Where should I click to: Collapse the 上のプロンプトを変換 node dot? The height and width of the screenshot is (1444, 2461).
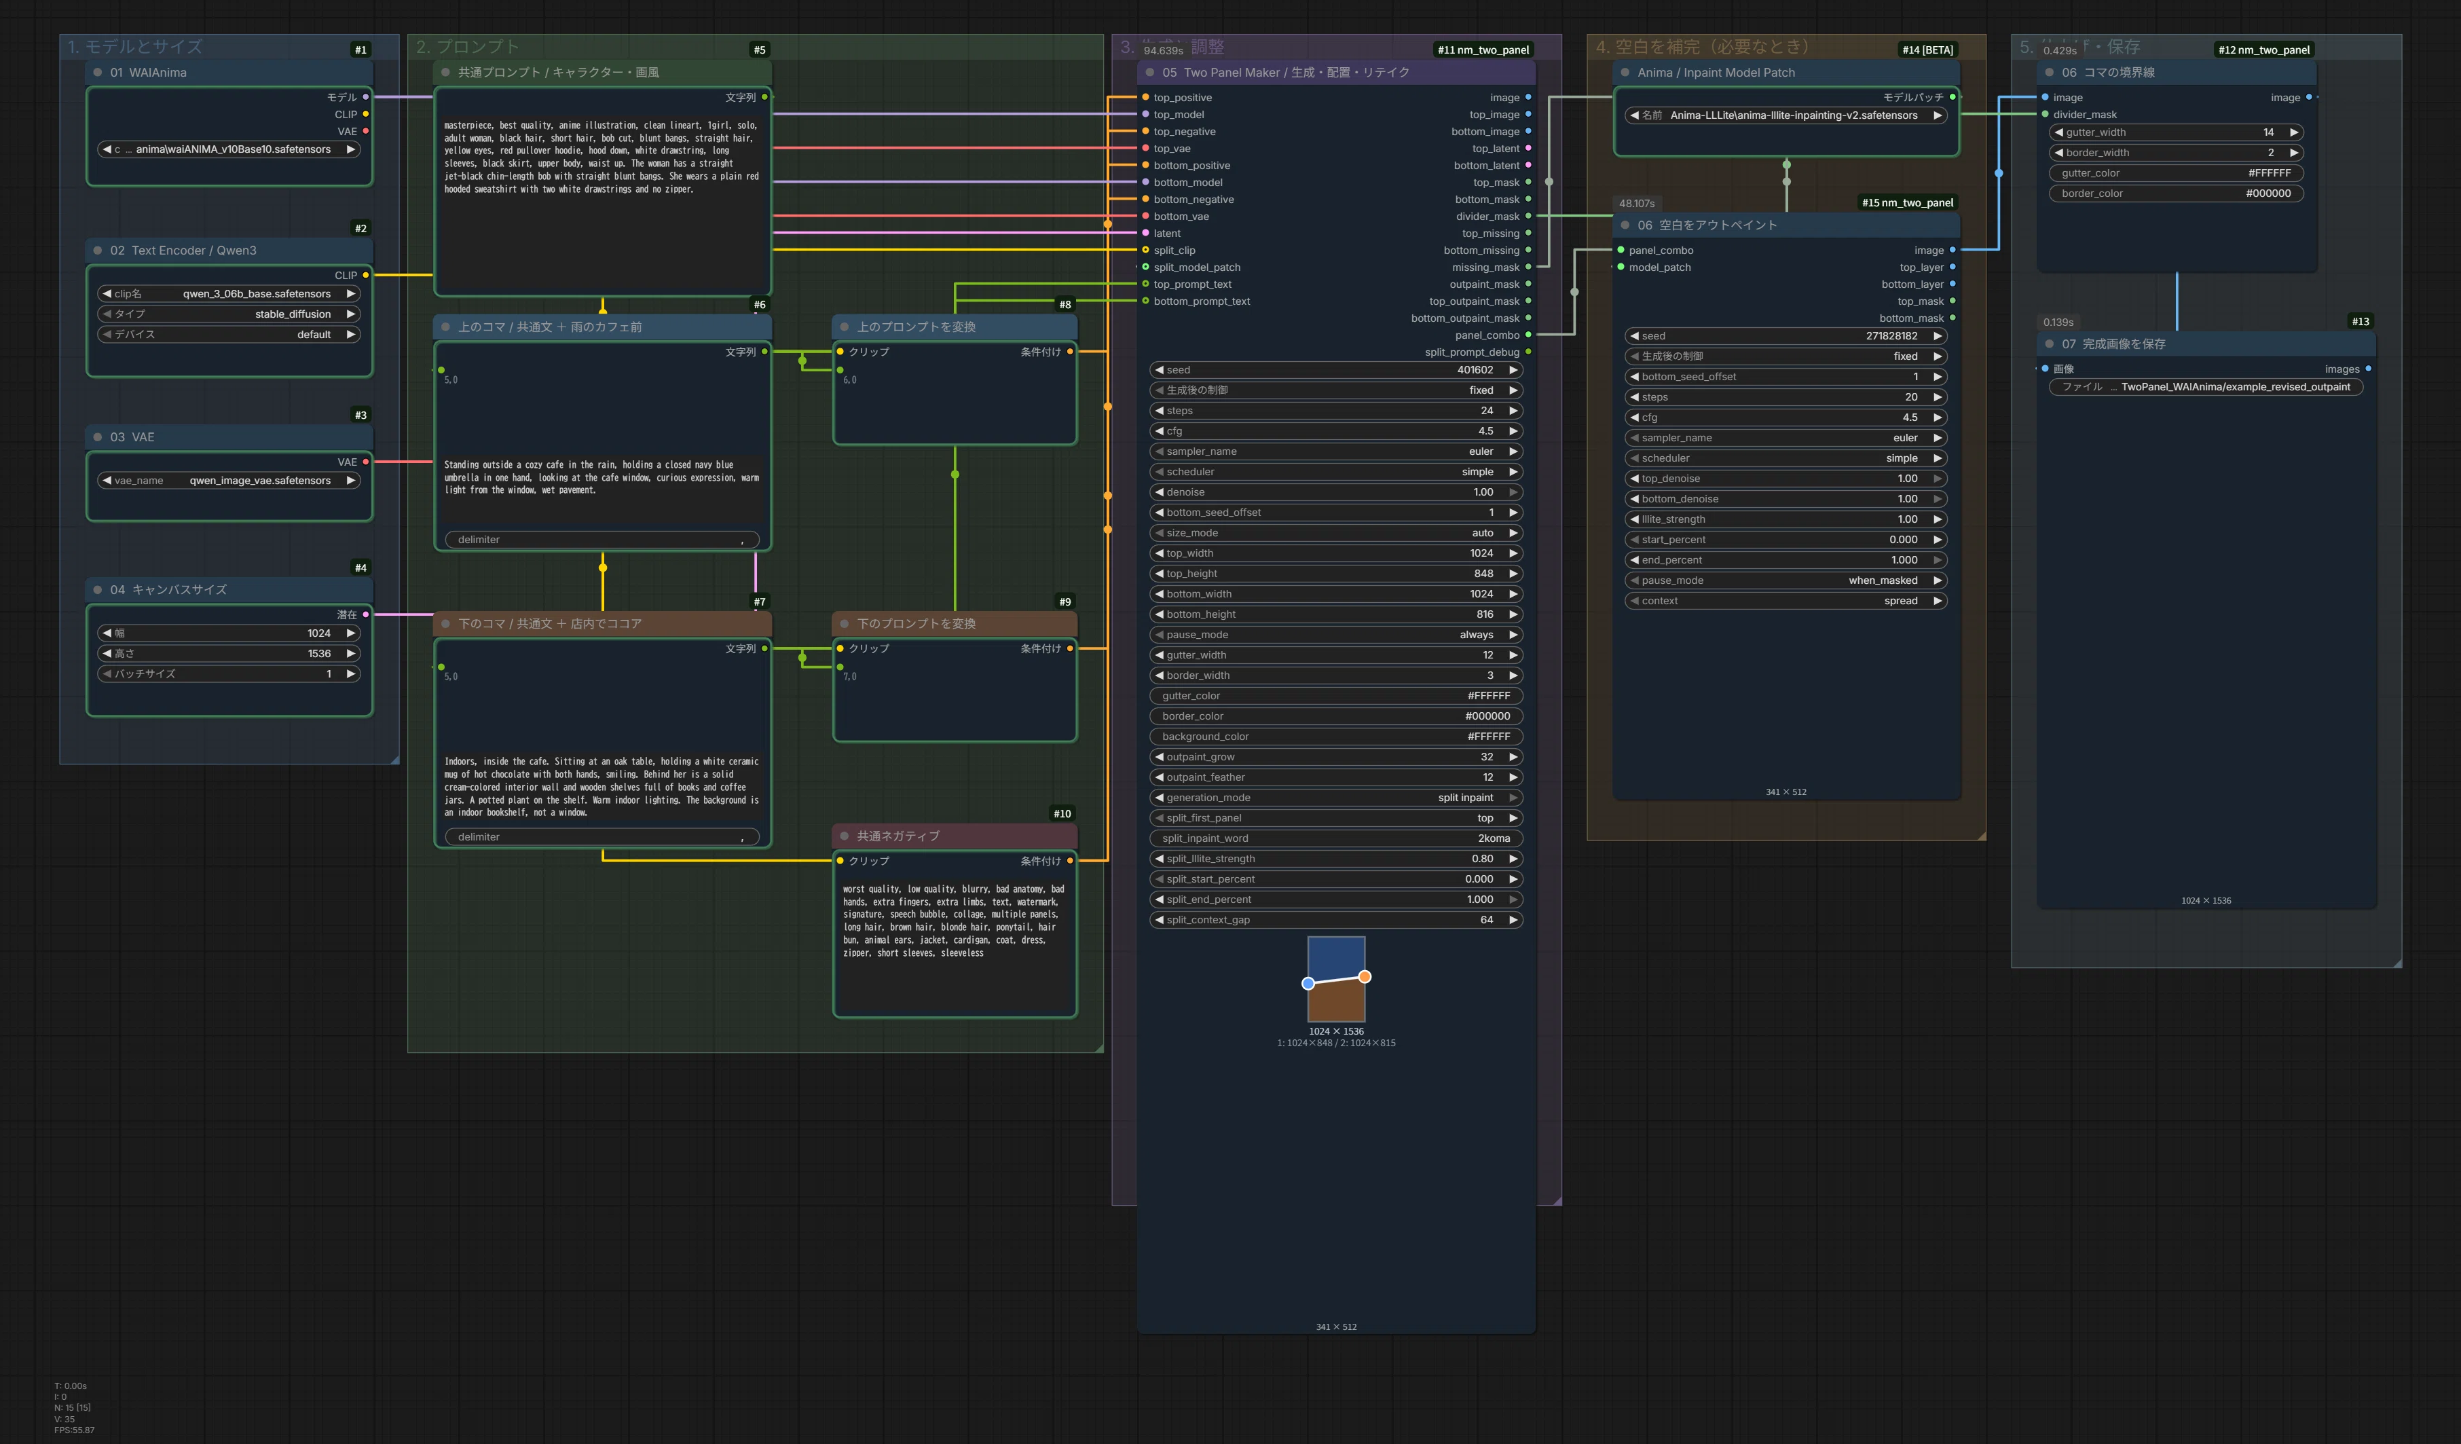coord(845,327)
